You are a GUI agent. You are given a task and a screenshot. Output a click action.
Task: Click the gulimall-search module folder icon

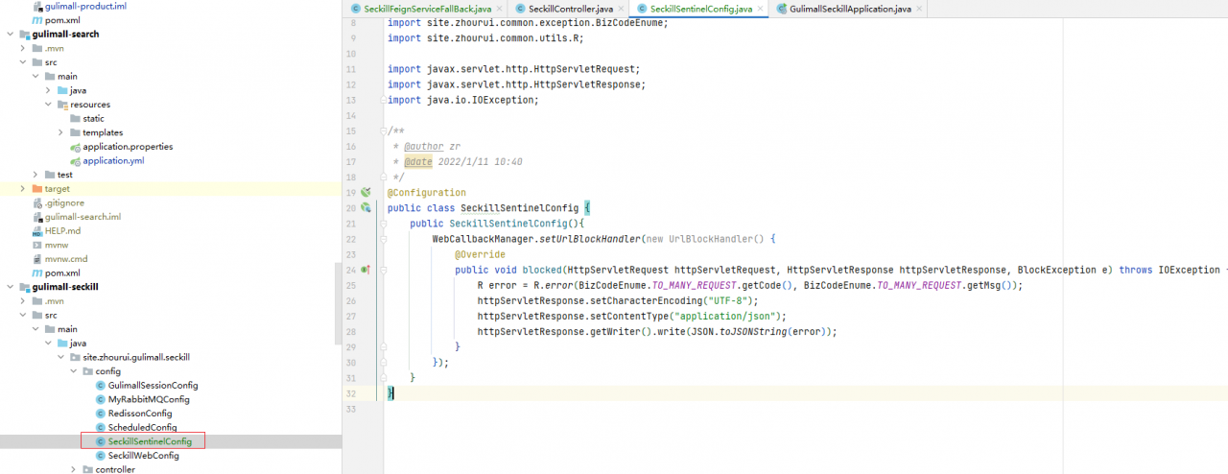coord(24,34)
